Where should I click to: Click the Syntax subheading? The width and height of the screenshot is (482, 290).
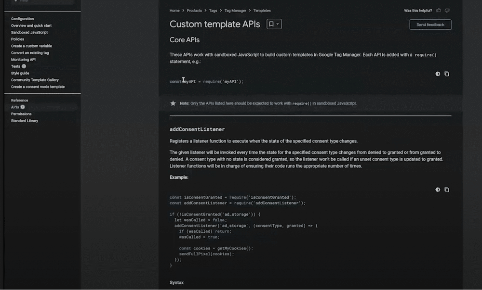(176, 283)
